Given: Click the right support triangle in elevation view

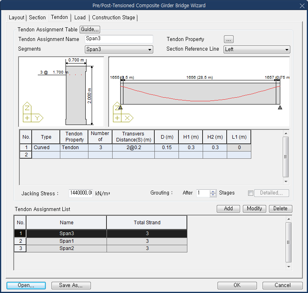Looking at the screenshot, I should coord(280,107).
